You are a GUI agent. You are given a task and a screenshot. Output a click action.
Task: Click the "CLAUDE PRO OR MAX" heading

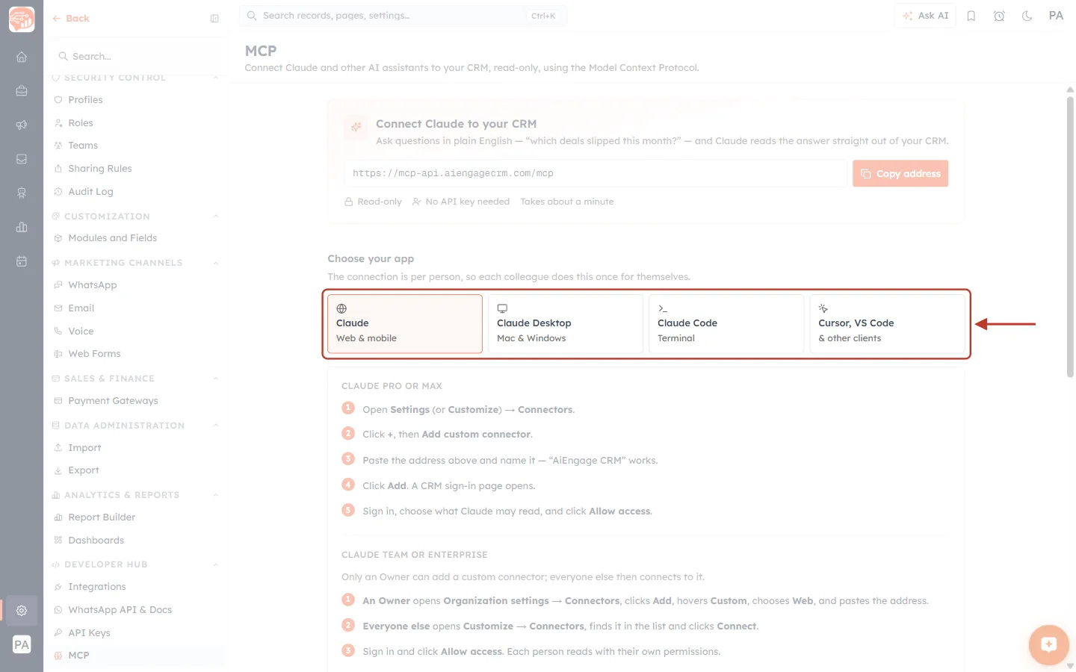point(392,386)
